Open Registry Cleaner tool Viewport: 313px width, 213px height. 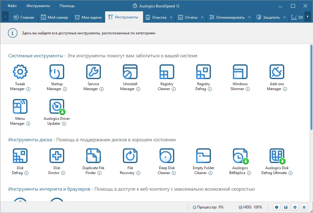[x=167, y=72]
